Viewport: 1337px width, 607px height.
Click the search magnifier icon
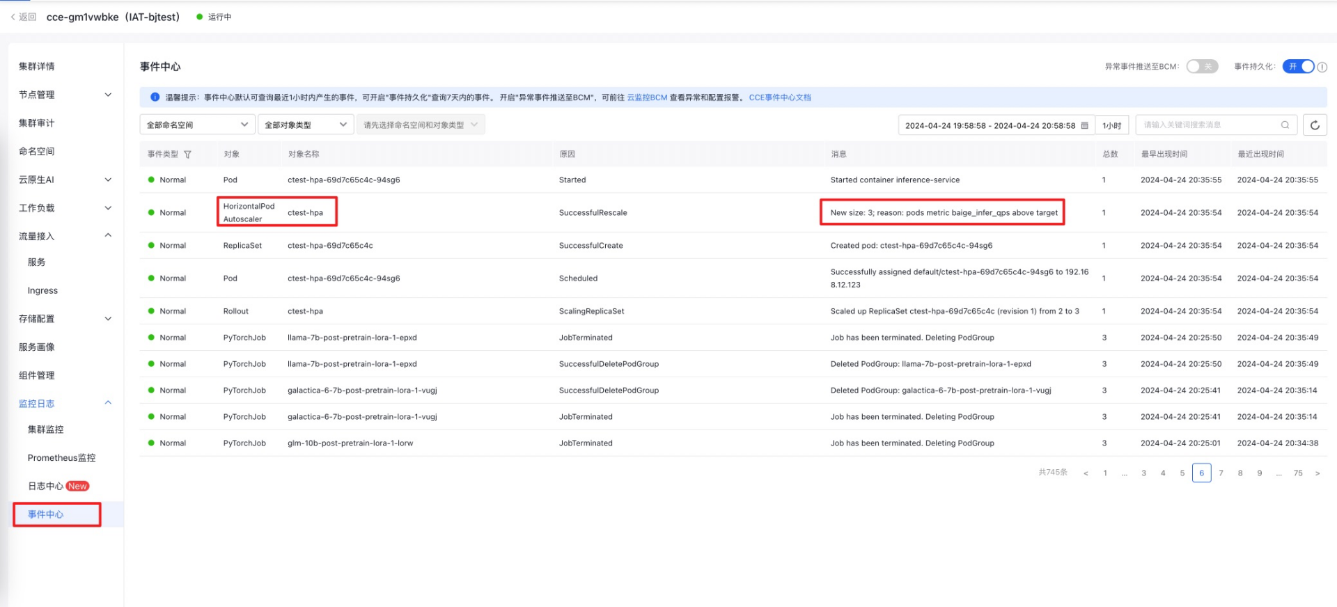(x=1285, y=125)
